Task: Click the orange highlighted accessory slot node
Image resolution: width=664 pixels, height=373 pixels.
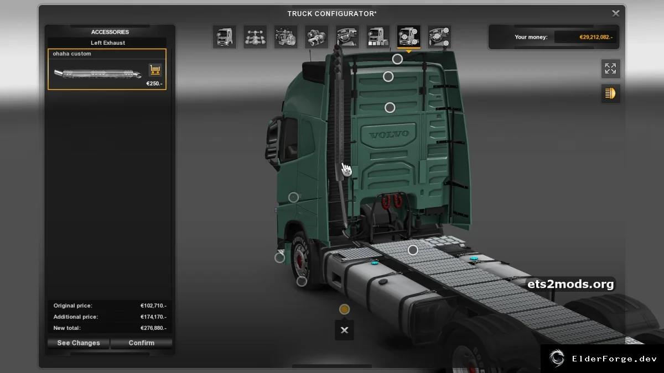Action: click(x=344, y=309)
